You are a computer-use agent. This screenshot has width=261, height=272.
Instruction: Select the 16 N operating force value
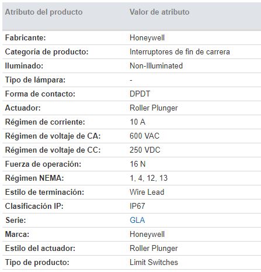click(138, 164)
